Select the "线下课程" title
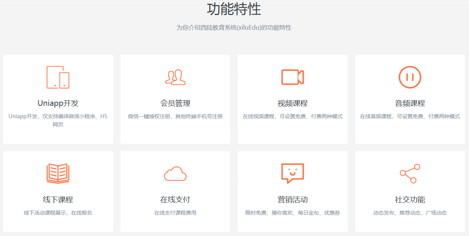The height and width of the screenshot is (236, 469). pos(58,200)
